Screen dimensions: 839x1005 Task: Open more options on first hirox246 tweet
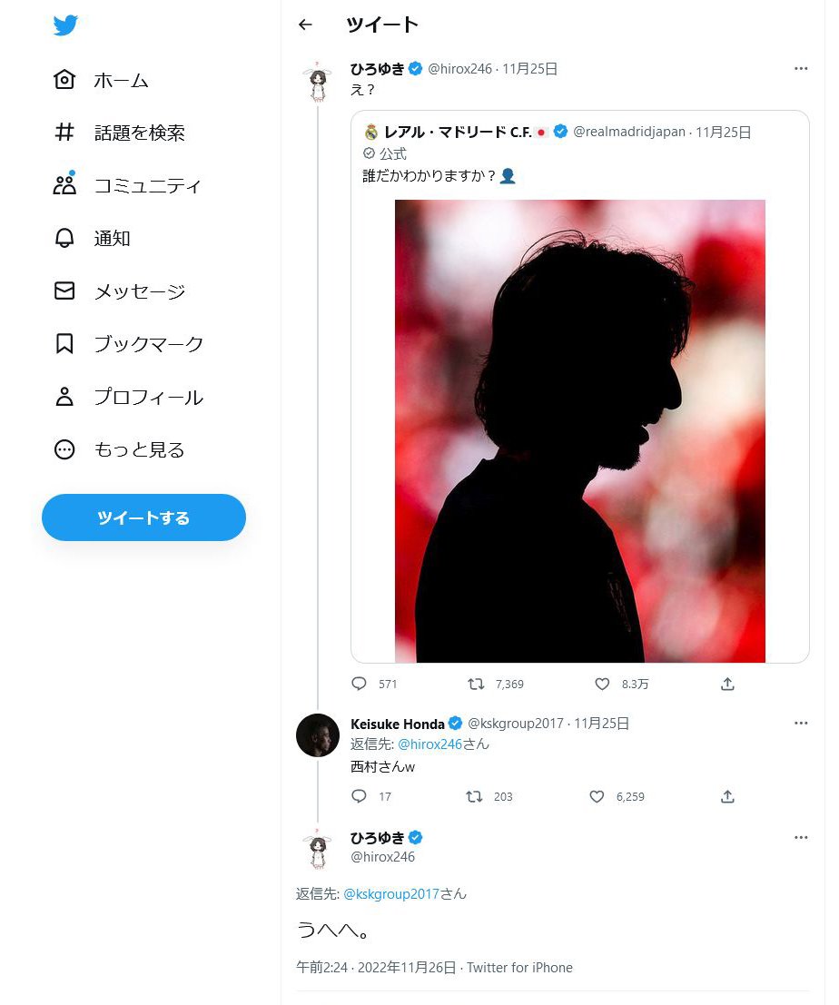point(800,68)
